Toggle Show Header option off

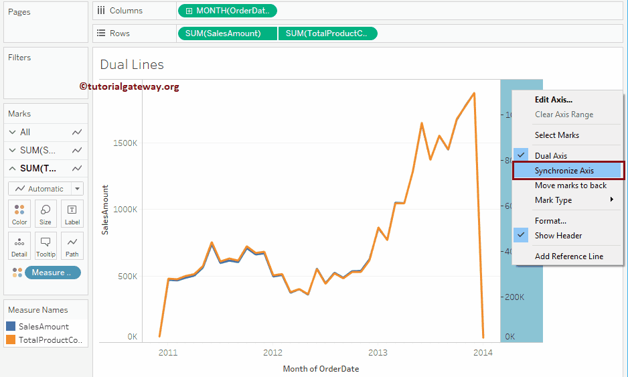click(x=558, y=236)
